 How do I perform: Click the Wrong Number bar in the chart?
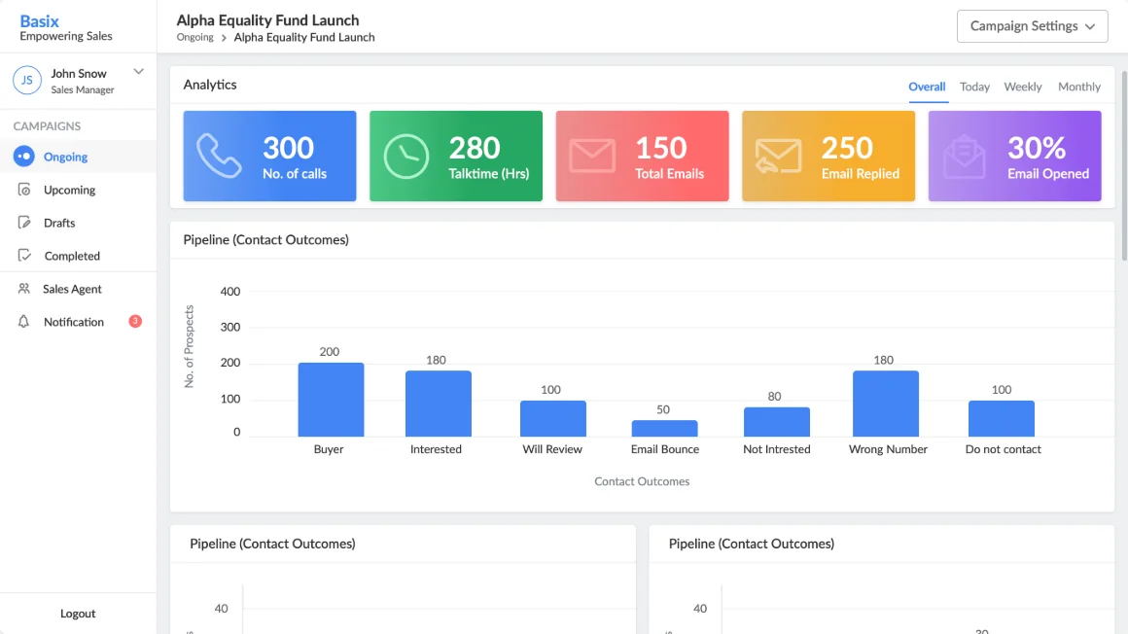[x=886, y=404]
